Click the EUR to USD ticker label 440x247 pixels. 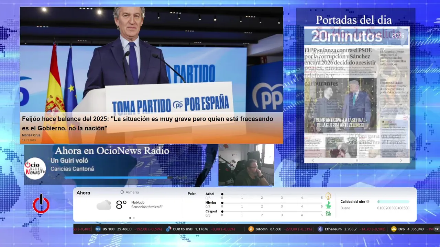[x=183, y=229]
